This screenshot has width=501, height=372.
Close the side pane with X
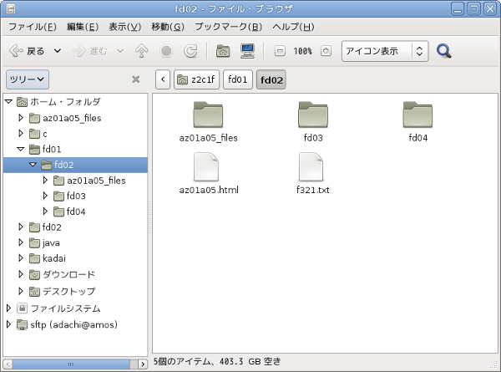[136, 79]
